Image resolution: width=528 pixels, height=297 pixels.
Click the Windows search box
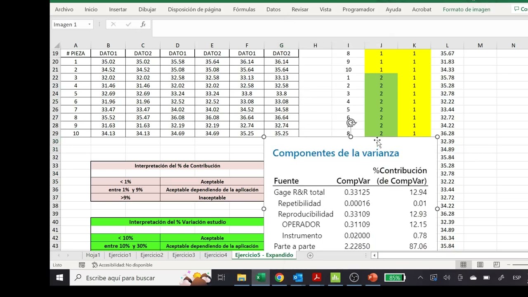point(140,278)
